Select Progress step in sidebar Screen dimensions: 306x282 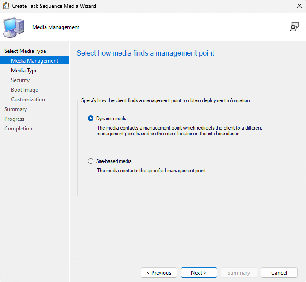14,119
